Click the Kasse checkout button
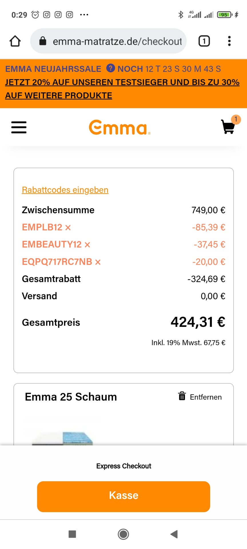This screenshot has width=247, height=549. pyautogui.click(x=124, y=497)
